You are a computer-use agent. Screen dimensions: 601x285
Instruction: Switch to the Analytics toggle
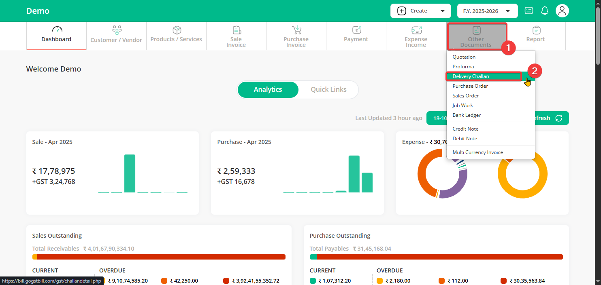[x=268, y=90]
